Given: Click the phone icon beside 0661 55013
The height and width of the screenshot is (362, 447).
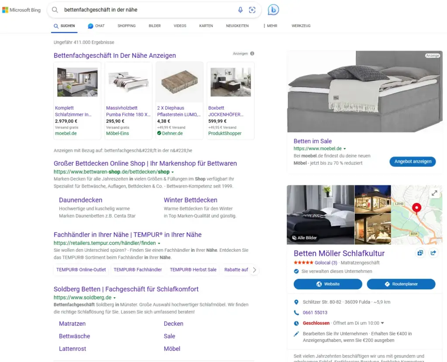Looking at the screenshot, I should point(296,312).
